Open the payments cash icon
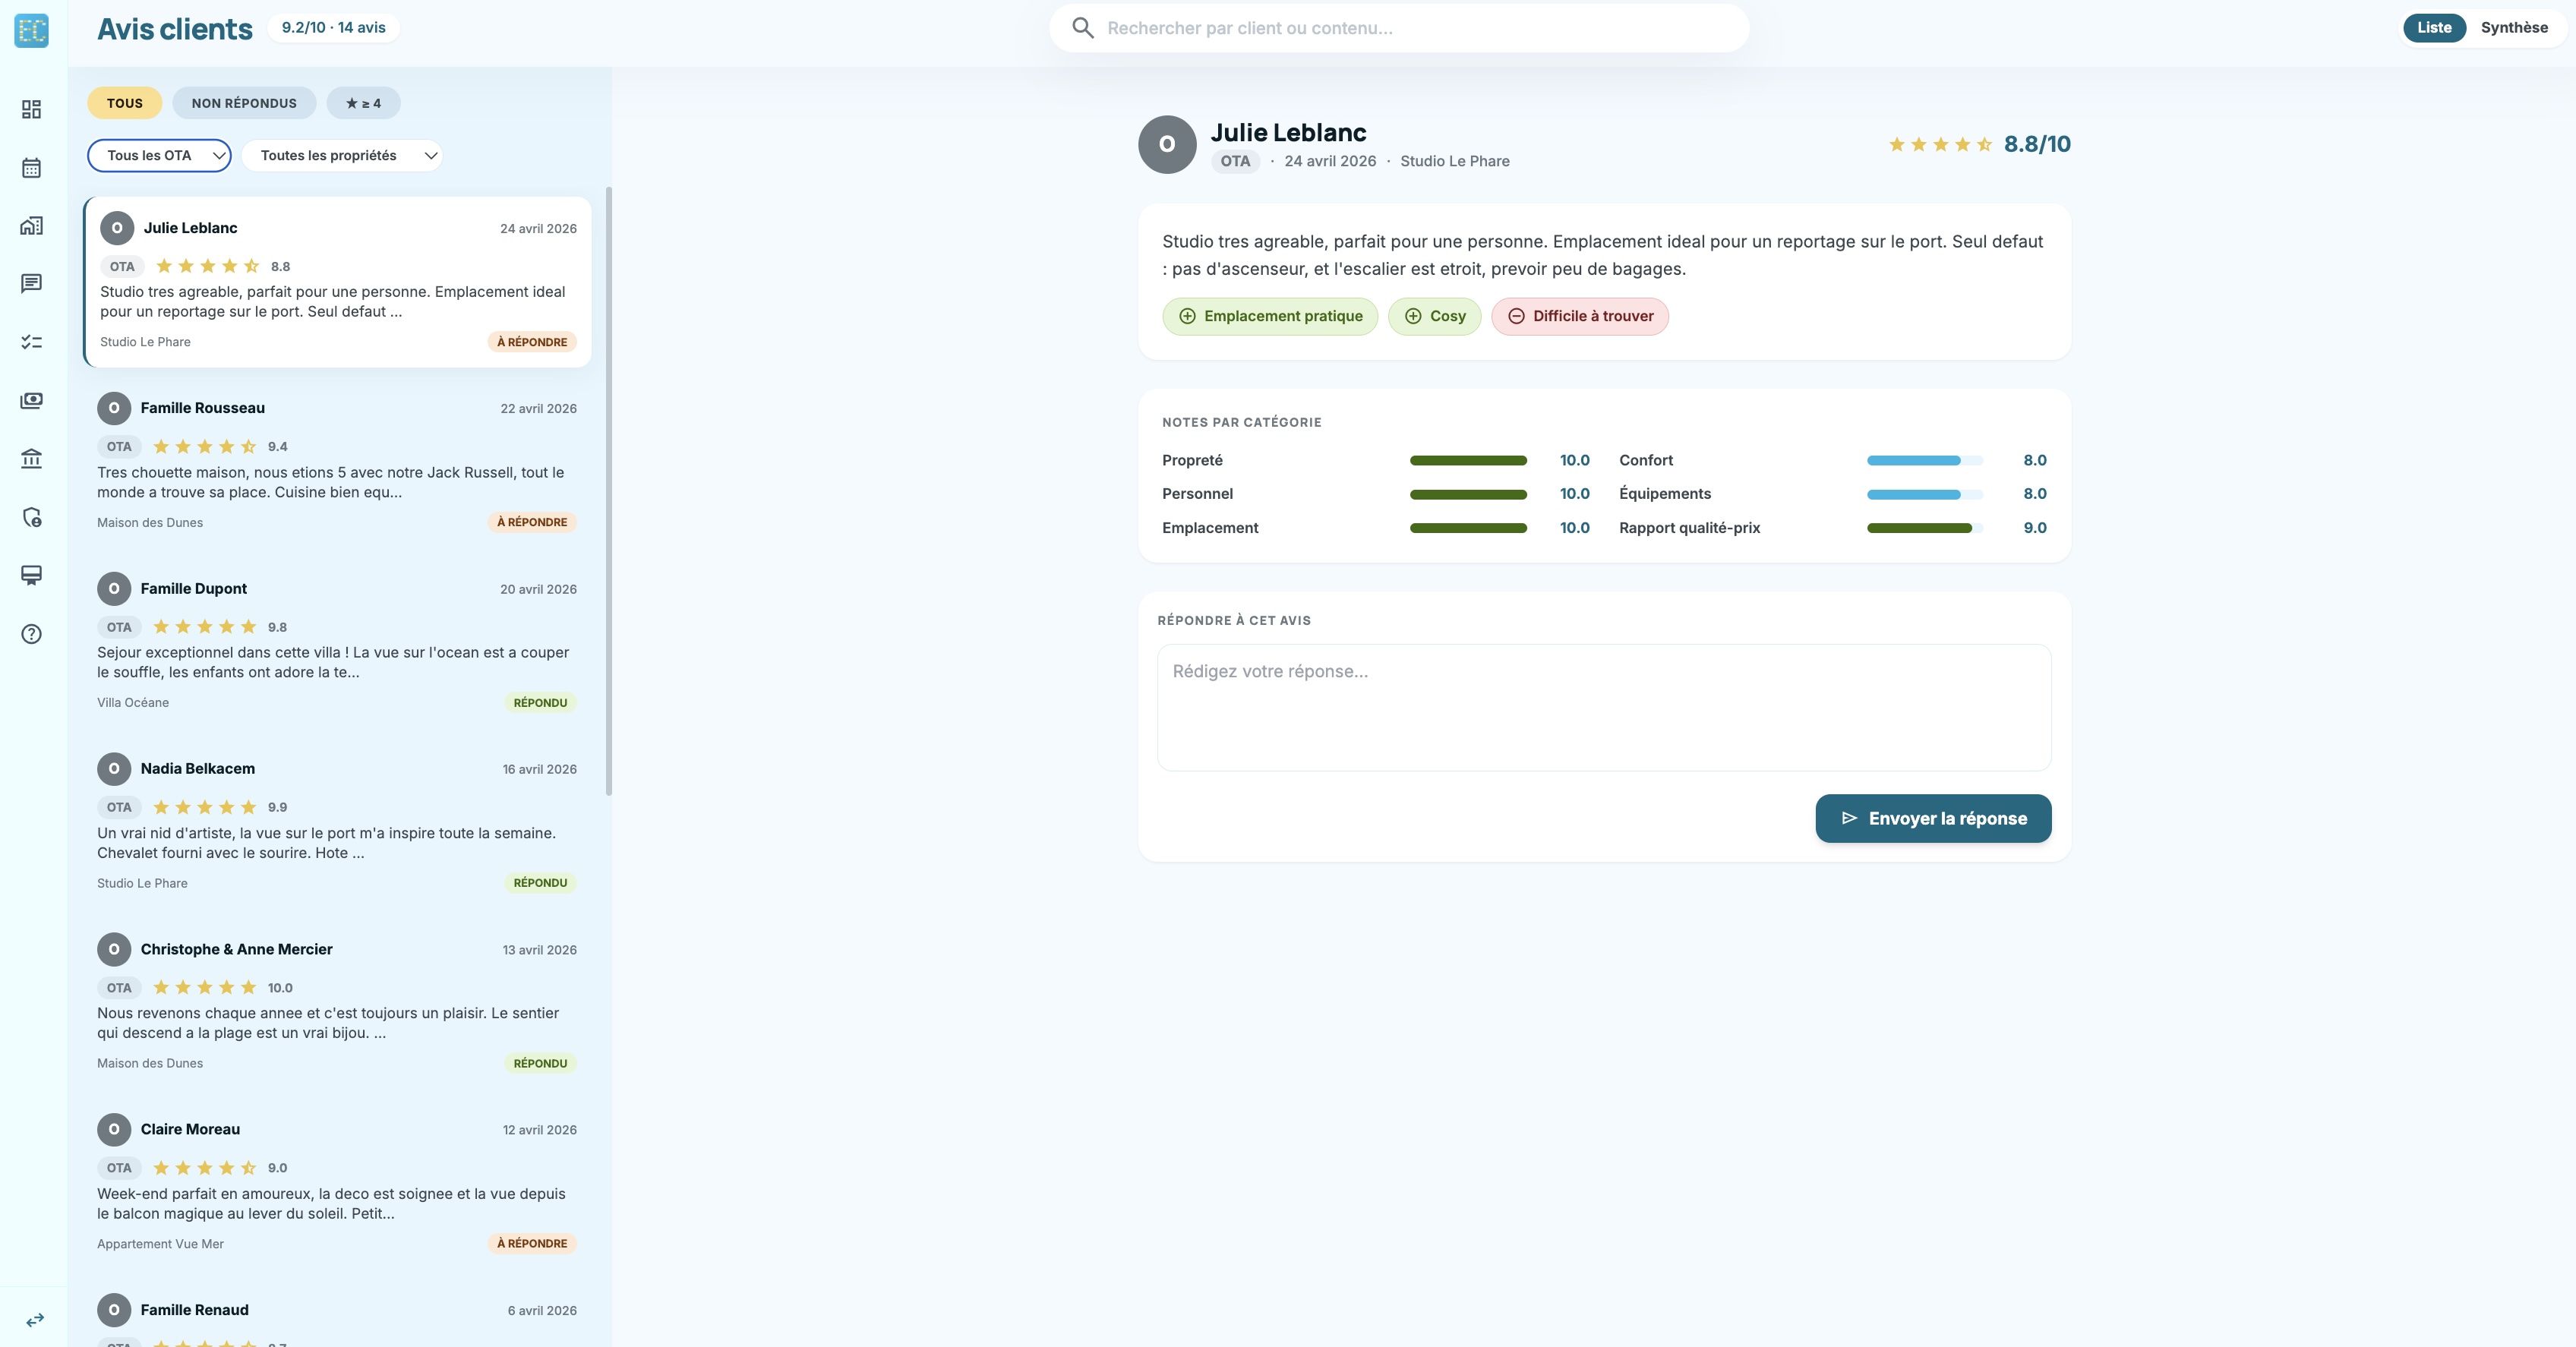The image size is (2576, 1347). (x=31, y=401)
